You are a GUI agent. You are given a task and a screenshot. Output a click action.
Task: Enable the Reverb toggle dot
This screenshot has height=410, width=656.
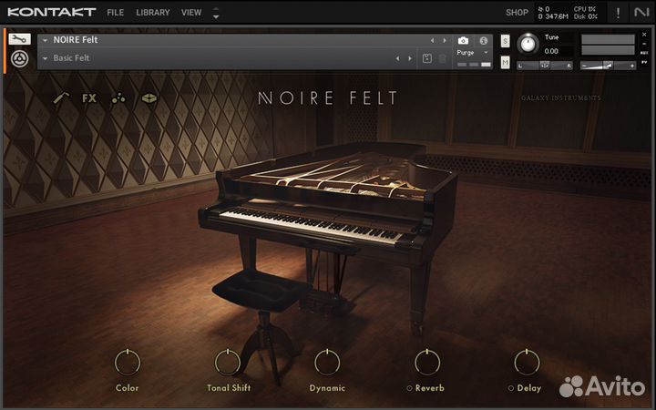[x=410, y=388]
